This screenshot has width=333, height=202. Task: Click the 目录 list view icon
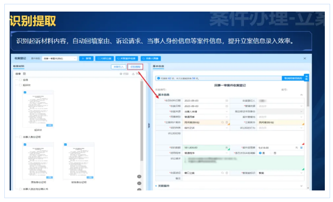coord(25,74)
